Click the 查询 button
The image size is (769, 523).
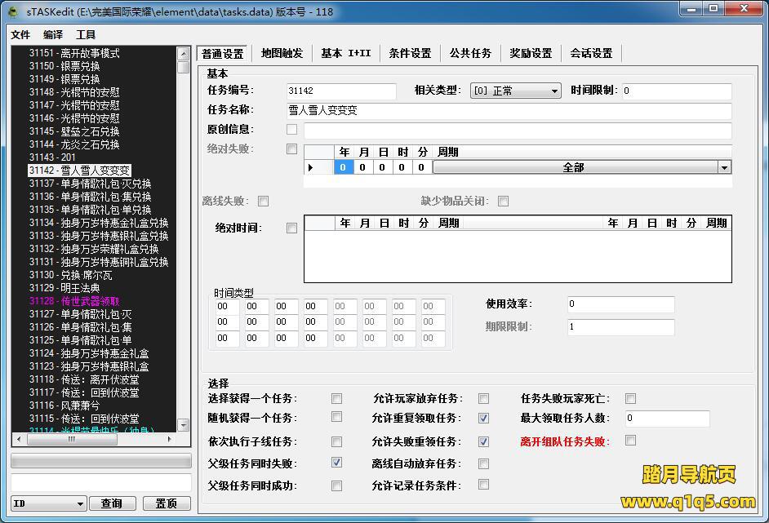coord(112,503)
